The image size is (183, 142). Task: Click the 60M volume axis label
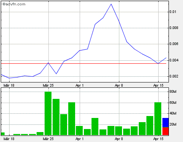pos(173,103)
